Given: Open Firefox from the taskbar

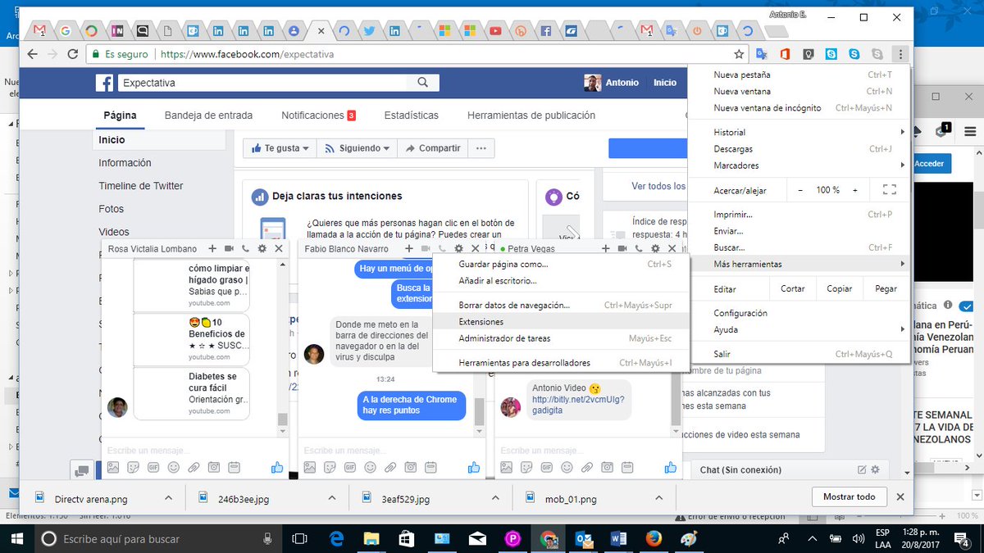Looking at the screenshot, I should (654, 538).
